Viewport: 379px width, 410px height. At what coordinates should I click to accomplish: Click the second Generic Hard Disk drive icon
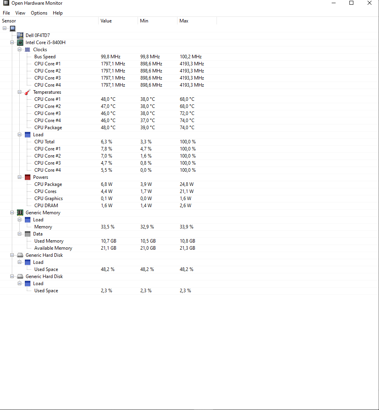[x=20, y=276]
